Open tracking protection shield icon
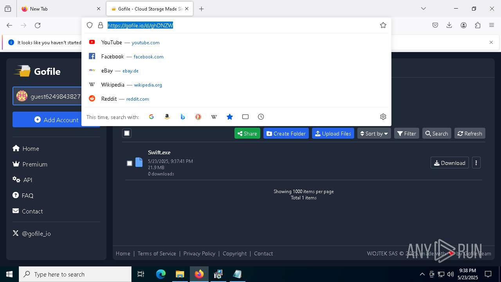 coord(90,25)
